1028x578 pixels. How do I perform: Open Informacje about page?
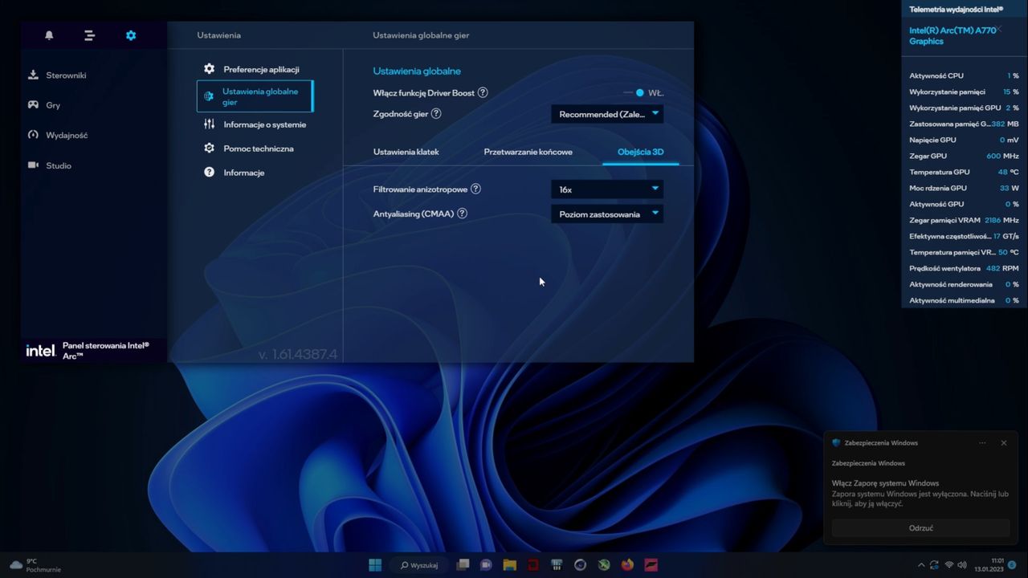point(234,173)
